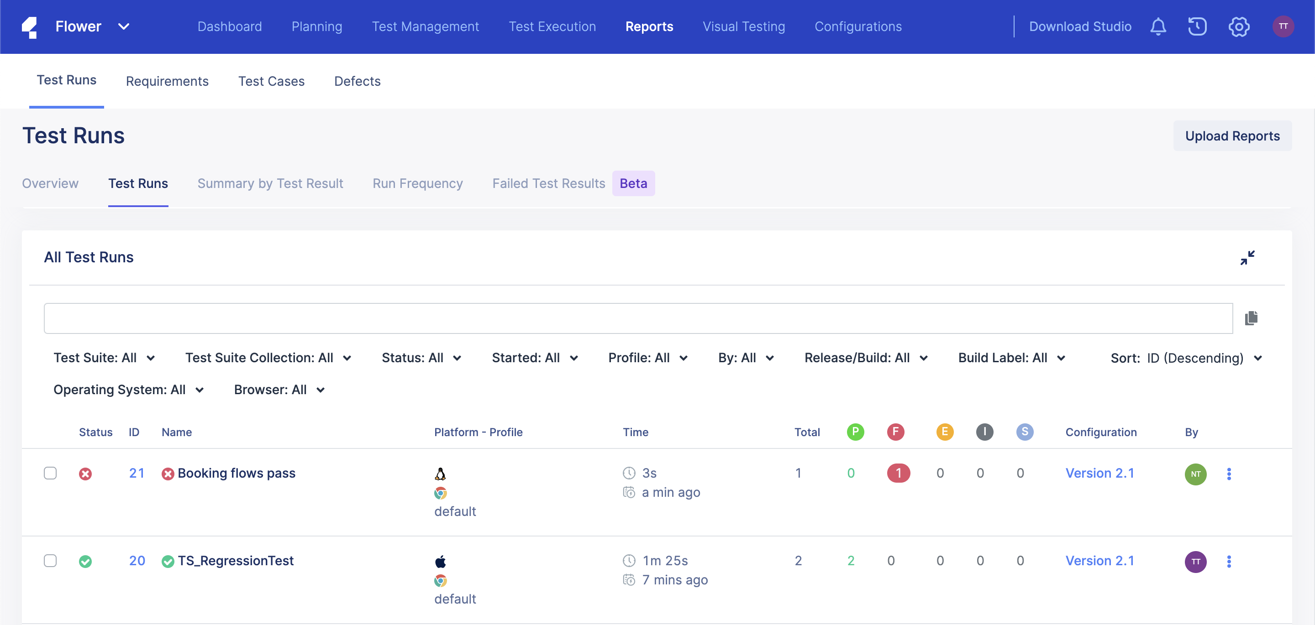1315x625 pixels.
Task: Select checkbox for Booking flows pass run
Action: (50, 473)
